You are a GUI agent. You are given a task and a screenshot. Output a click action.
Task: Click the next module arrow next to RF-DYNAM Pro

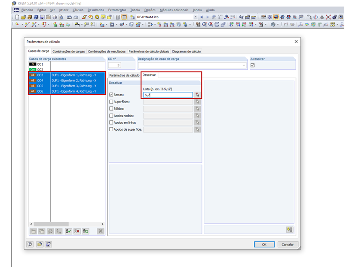click(208, 17)
